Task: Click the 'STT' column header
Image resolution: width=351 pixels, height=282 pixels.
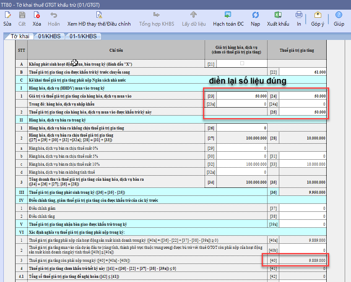Action: (x=21, y=50)
